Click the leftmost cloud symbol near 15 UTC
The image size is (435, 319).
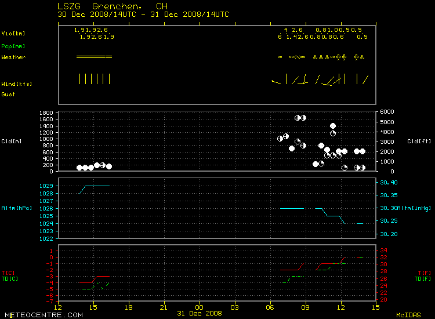(x=79, y=168)
